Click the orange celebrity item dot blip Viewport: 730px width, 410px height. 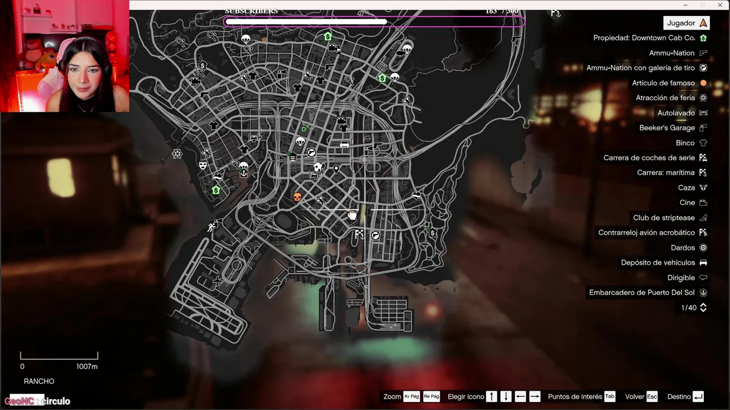[265, 40]
